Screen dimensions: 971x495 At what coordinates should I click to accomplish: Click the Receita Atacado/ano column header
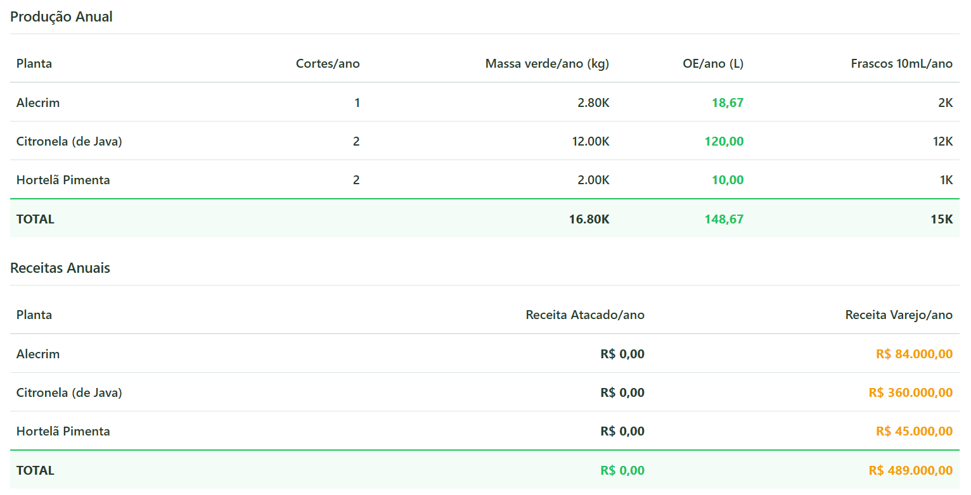click(585, 315)
